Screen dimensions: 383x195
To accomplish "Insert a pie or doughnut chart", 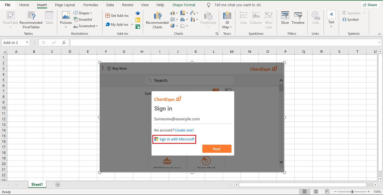I will pyautogui.click(x=174, y=26).
